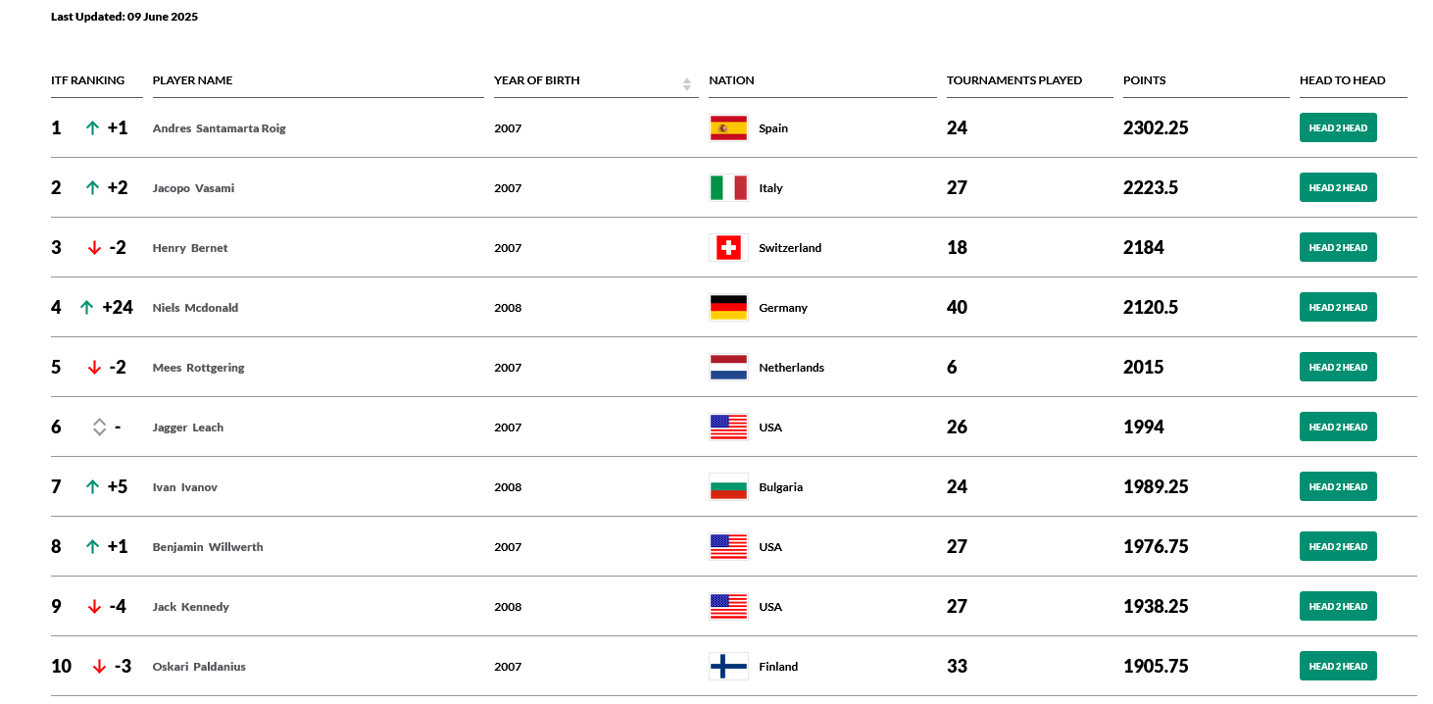Sort by the Year of Birth arrows
Image resolution: width=1433 pixels, height=704 pixels.
pyautogui.click(x=687, y=84)
